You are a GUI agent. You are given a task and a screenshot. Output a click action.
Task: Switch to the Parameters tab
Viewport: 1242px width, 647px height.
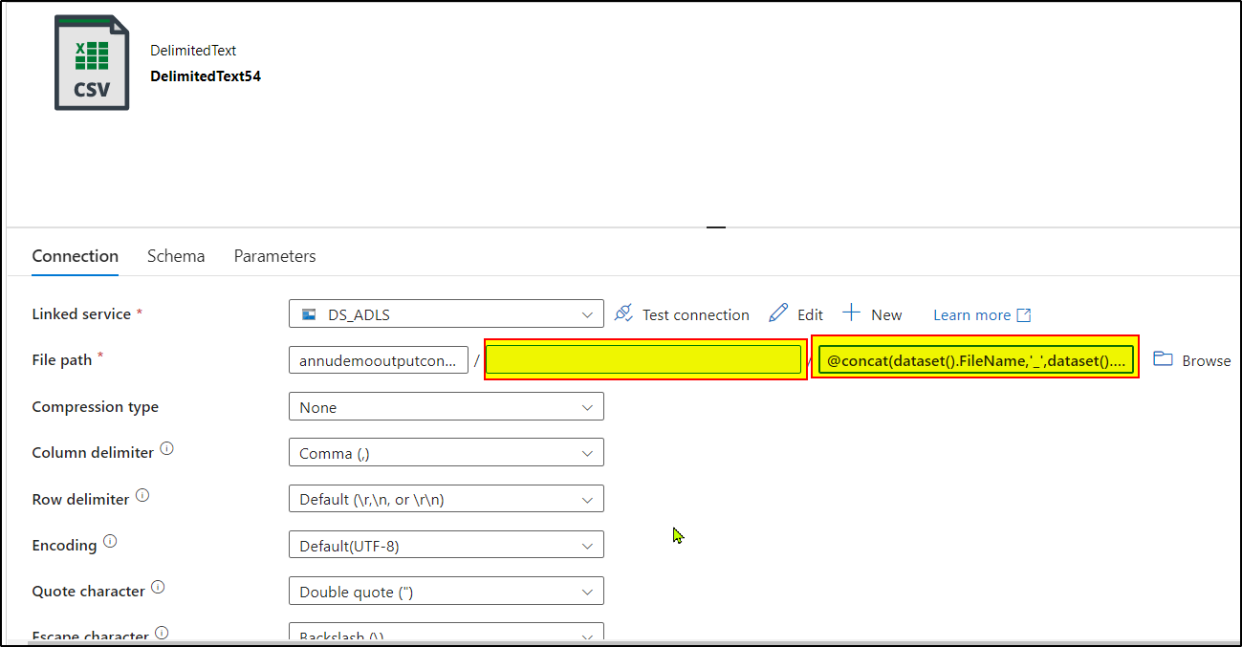[274, 256]
